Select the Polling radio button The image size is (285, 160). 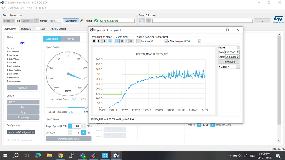[x=82, y=21]
